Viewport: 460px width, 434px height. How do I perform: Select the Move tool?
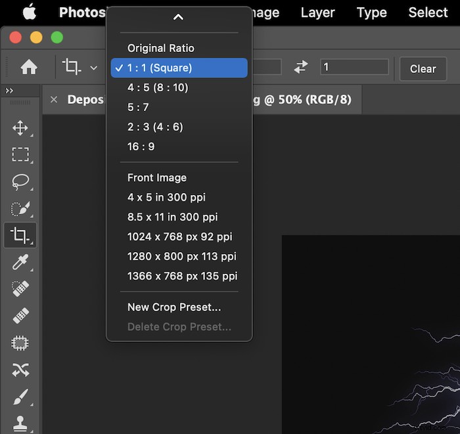(x=20, y=128)
